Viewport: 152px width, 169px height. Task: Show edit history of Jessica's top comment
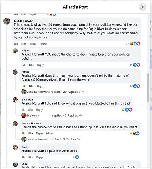pyautogui.click(x=43, y=44)
